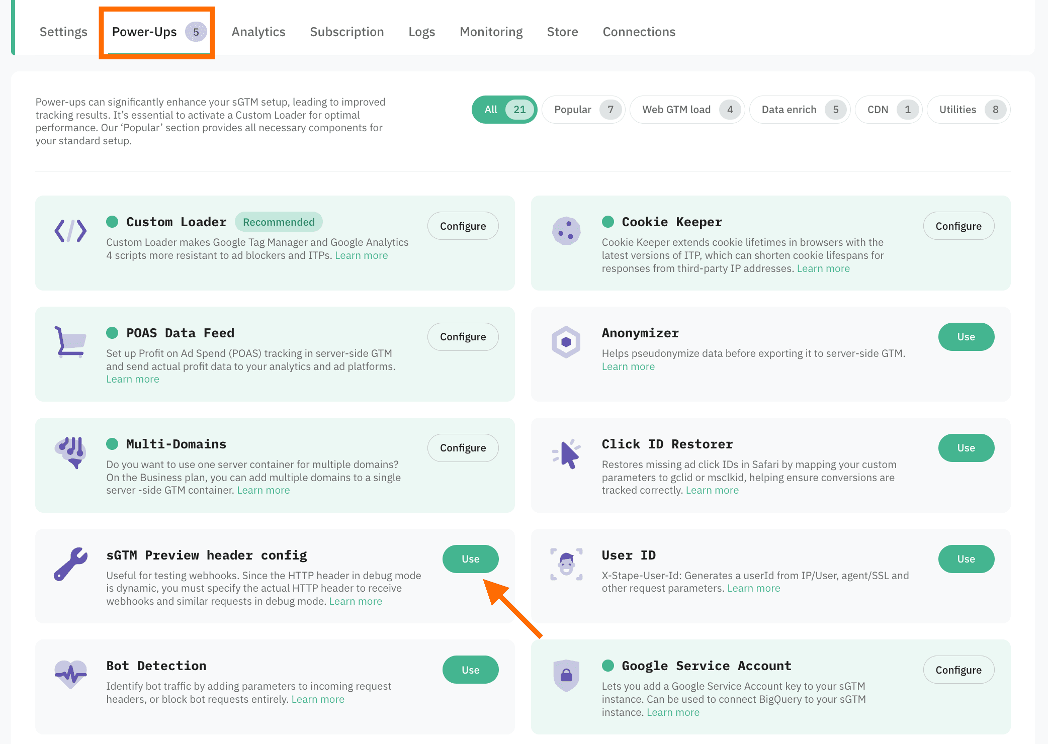Click the User ID face icon
This screenshot has width=1048, height=744.
pos(566,564)
